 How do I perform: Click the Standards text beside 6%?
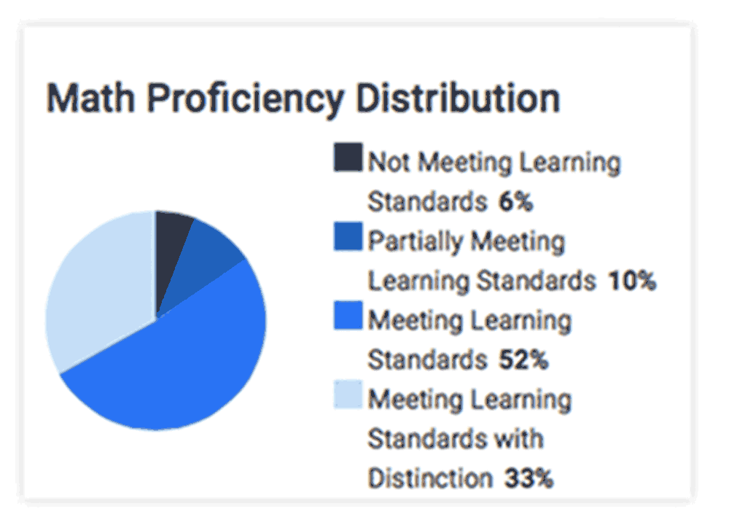click(427, 202)
